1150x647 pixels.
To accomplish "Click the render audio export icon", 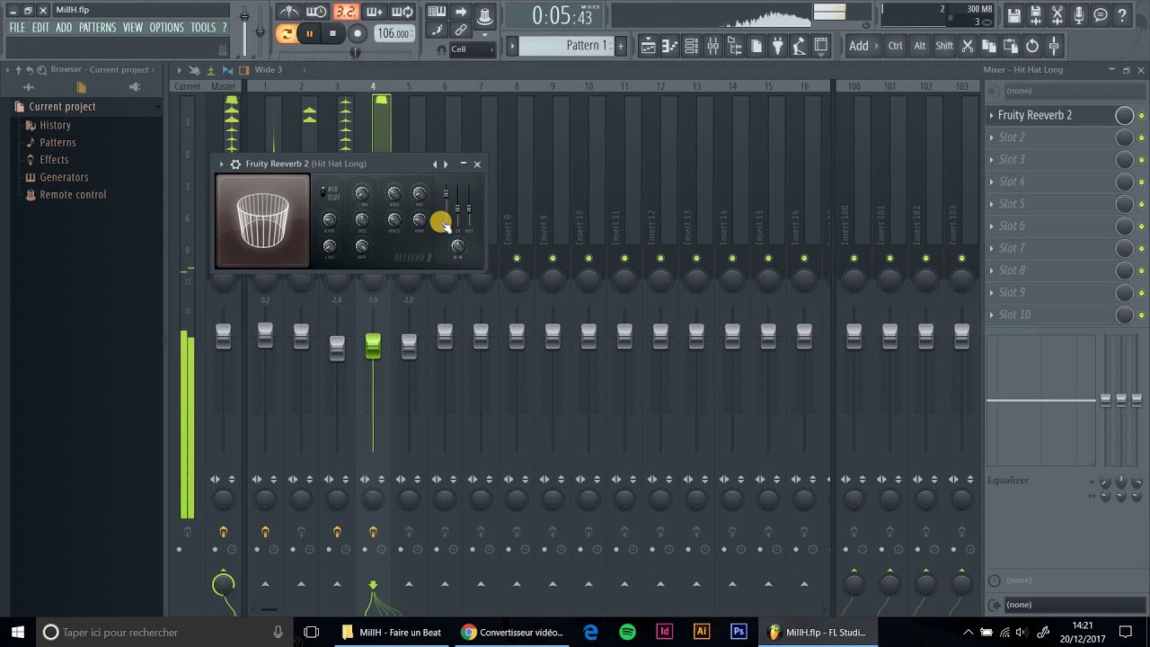I will (1036, 16).
